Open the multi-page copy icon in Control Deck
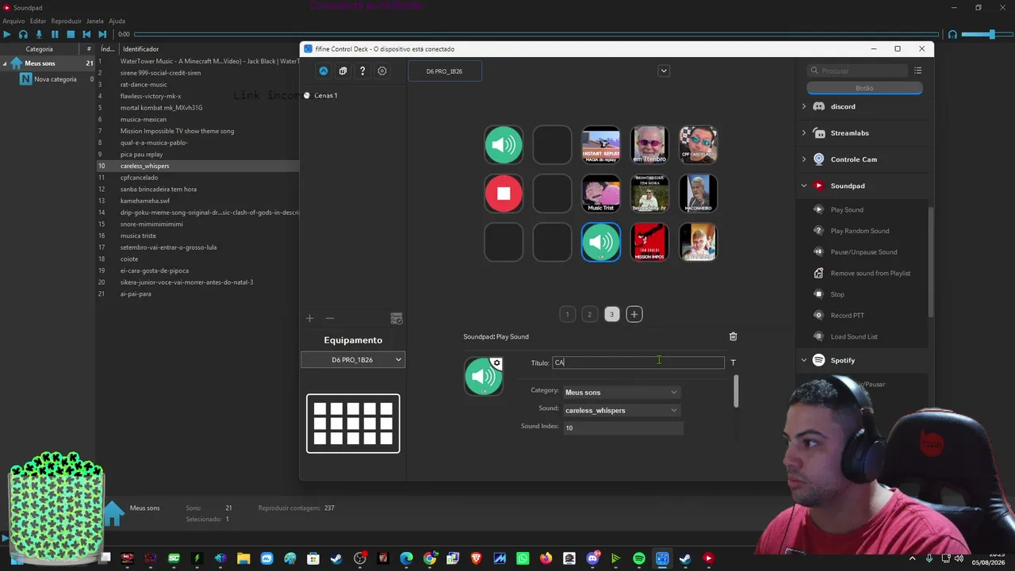 [x=343, y=71]
